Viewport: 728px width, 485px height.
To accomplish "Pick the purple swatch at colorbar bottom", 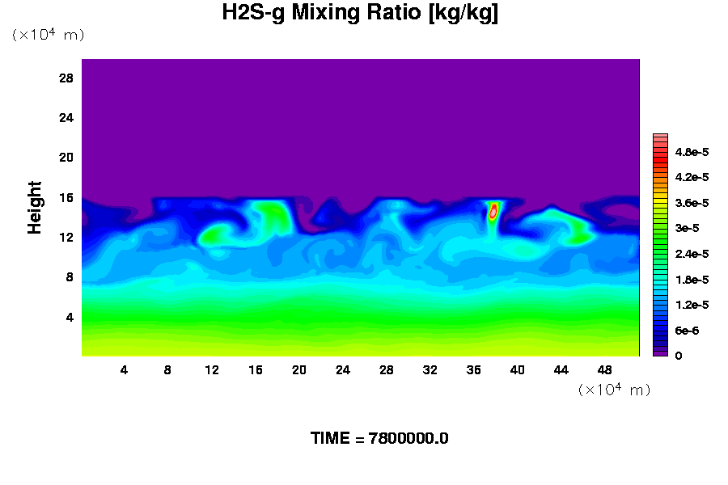I will point(660,352).
